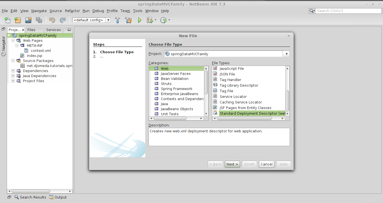Collapse the Web Pages tree node
The image size is (383, 203).
click(x=13, y=40)
